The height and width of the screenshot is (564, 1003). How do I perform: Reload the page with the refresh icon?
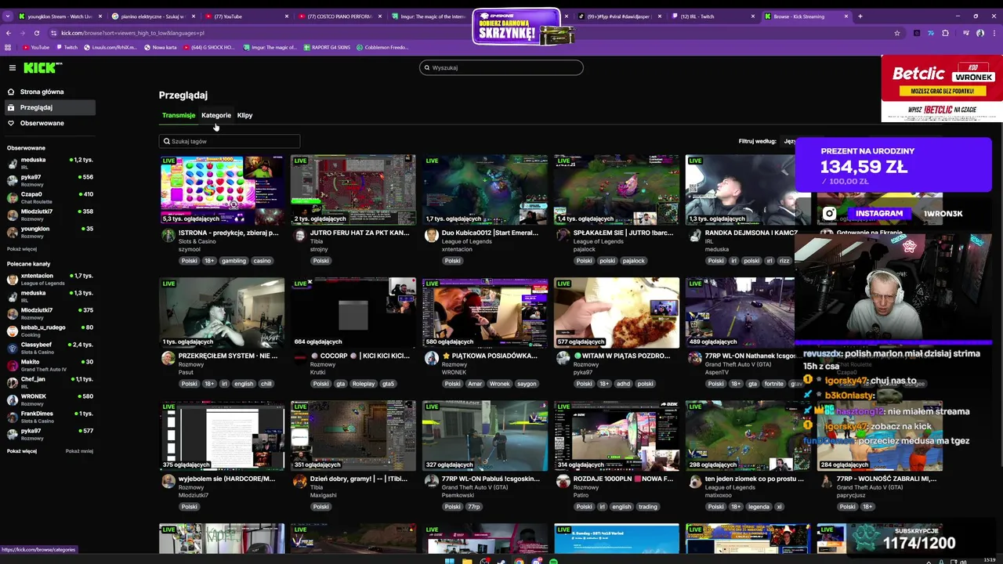[37, 33]
